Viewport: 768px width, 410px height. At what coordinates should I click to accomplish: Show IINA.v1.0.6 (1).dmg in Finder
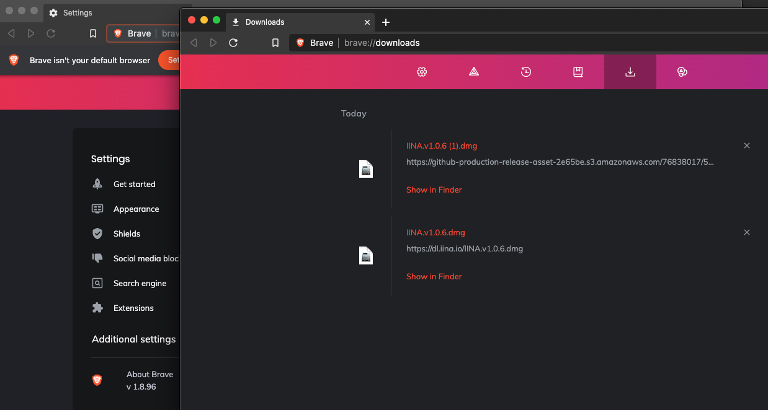434,190
